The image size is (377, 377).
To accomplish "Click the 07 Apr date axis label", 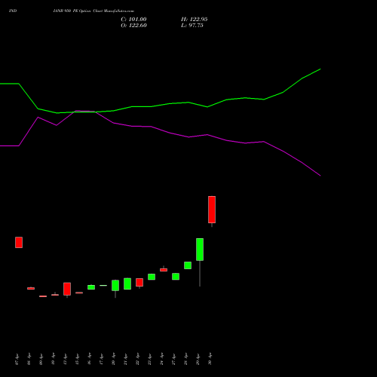I will [17, 359].
